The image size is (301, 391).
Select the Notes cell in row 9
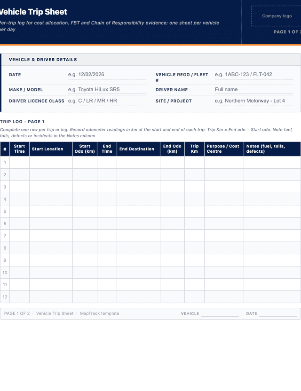pos(272,260)
